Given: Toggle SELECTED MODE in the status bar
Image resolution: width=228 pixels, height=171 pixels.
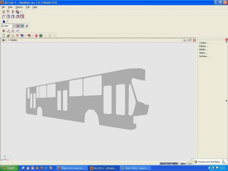Looking at the screenshot, I should click(x=169, y=163).
